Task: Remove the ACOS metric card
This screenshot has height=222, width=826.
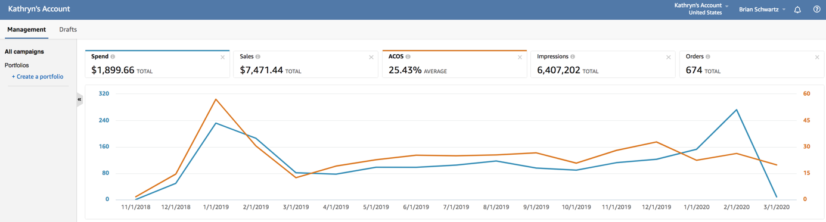Action: [x=520, y=57]
